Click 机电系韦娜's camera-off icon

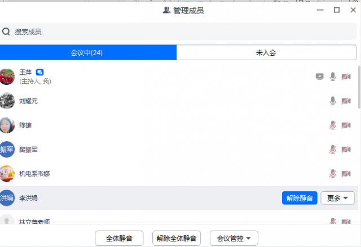[346, 173]
